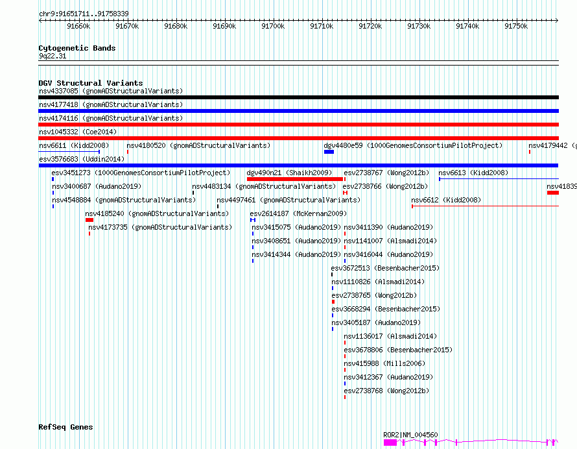Click the esv3576683 (Uddin2014) label

[x=82, y=159]
